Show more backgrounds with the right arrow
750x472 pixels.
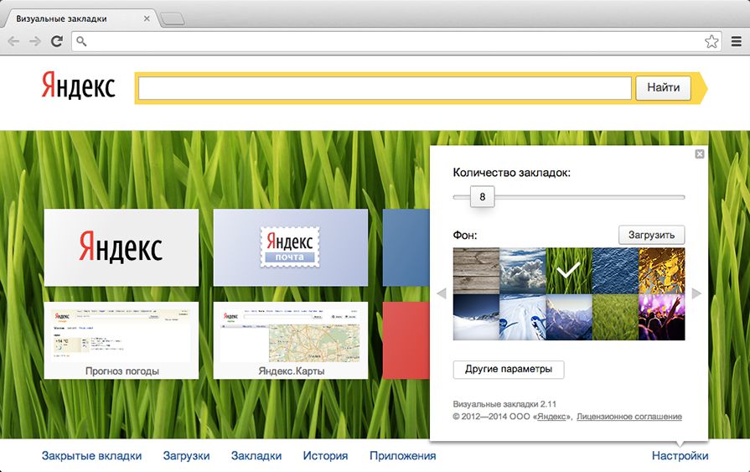click(x=696, y=293)
